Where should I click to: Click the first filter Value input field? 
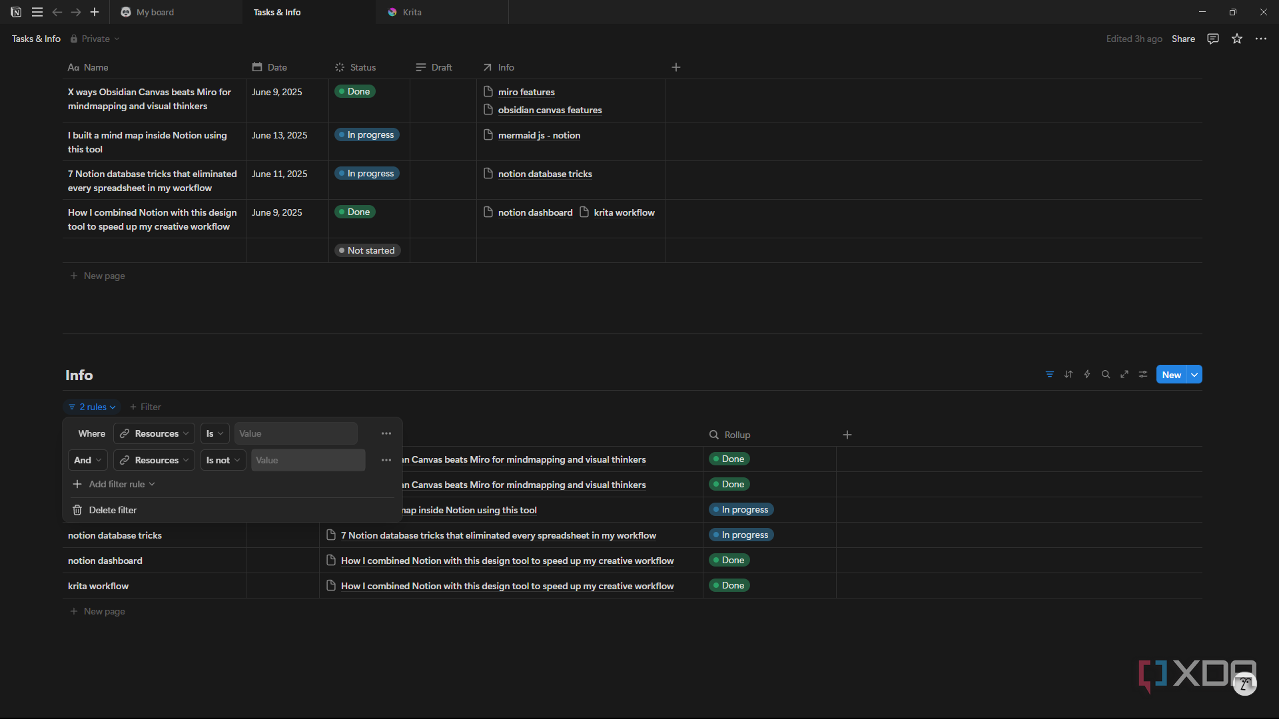click(296, 433)
